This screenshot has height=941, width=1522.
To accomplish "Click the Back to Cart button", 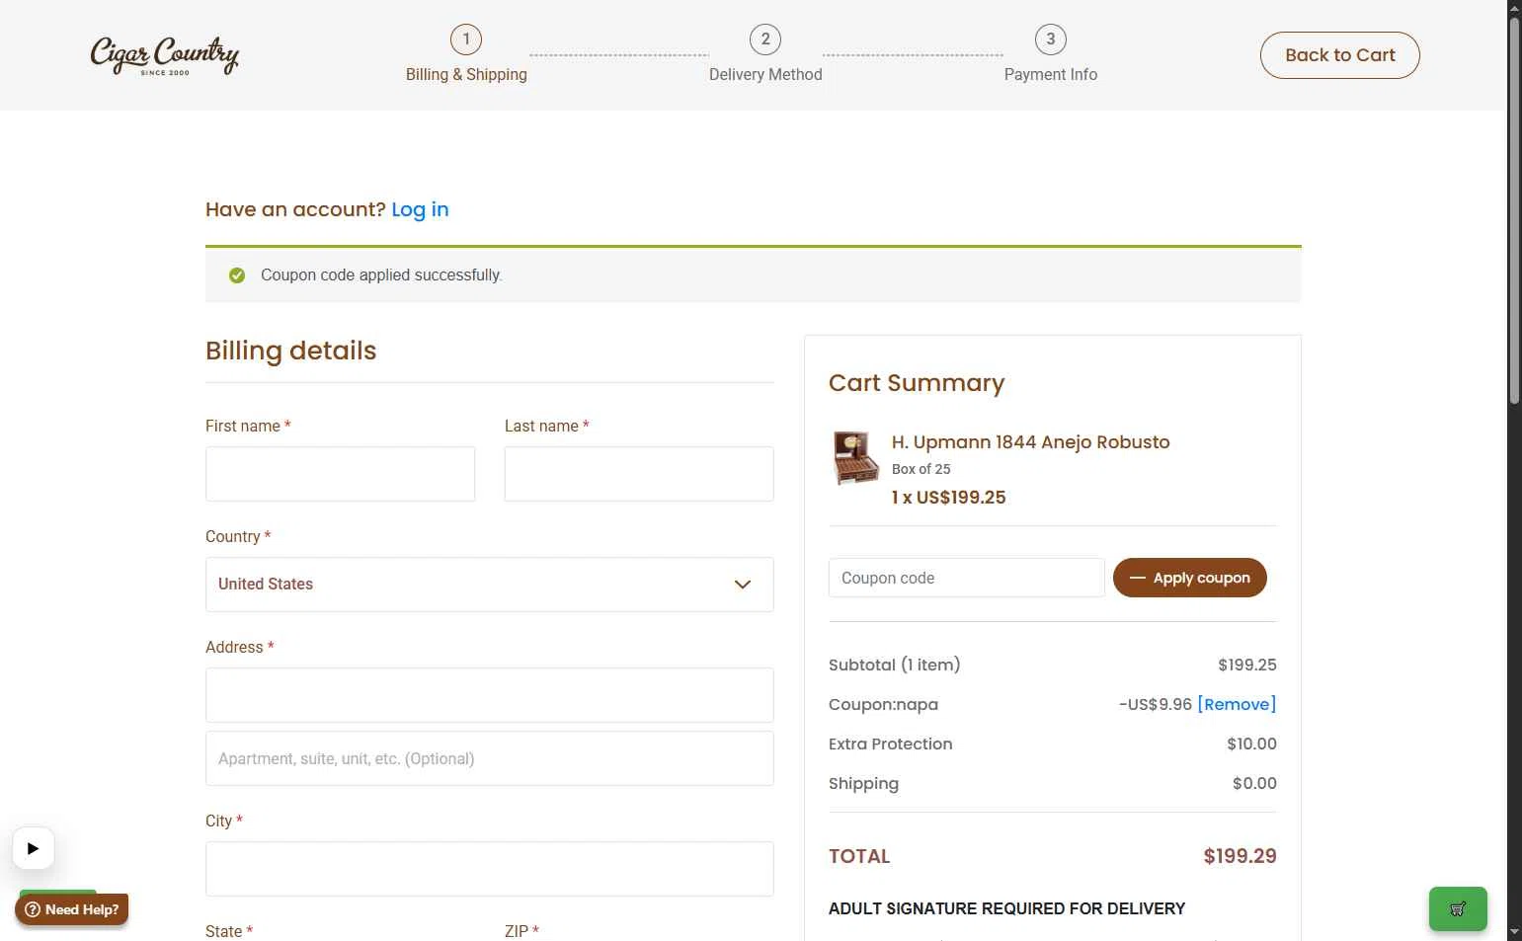I will click(x=1340, y=55).
